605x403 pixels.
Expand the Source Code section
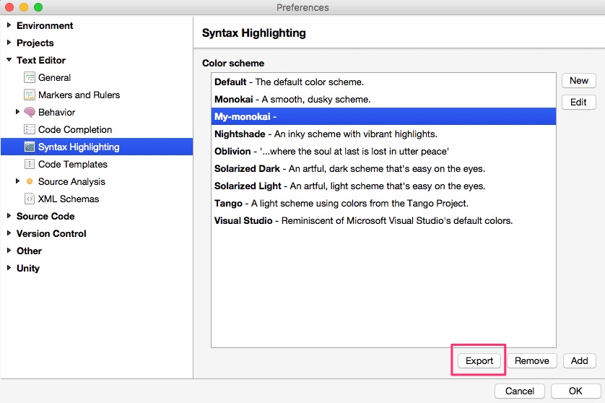pos(9,216)
